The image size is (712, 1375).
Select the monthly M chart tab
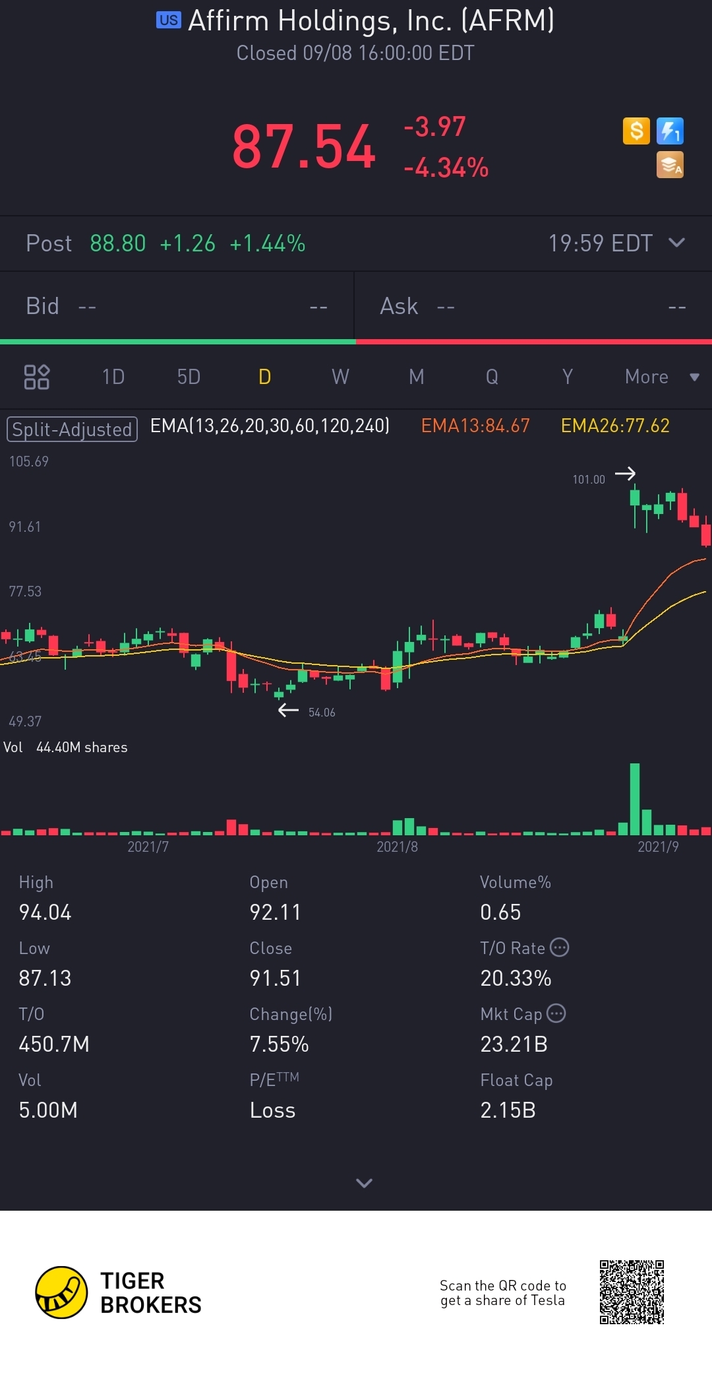tap(416, 377)
